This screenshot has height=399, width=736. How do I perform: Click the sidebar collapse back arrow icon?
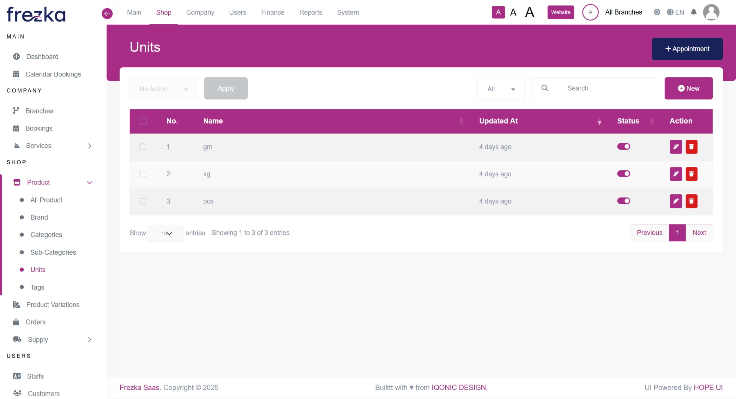pos(107,13)
